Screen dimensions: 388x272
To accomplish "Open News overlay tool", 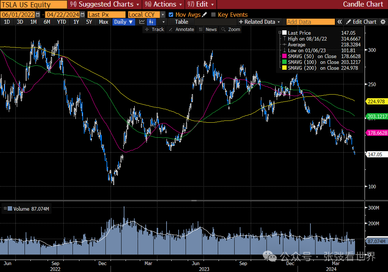I will (x=208, y=29).
